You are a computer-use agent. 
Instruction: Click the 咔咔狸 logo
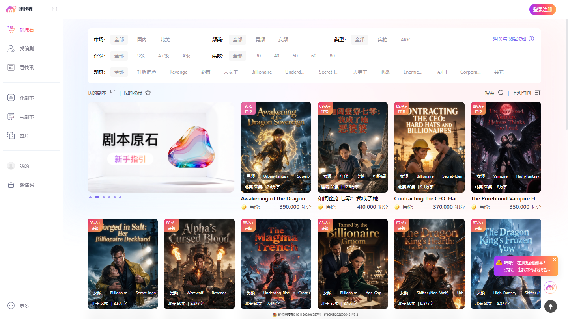pyautogui.click(x=20, y=9)
